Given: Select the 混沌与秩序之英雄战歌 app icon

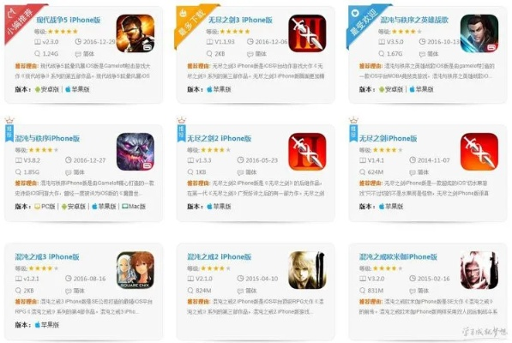Looking at the screenshot, I should coord(479,33).
